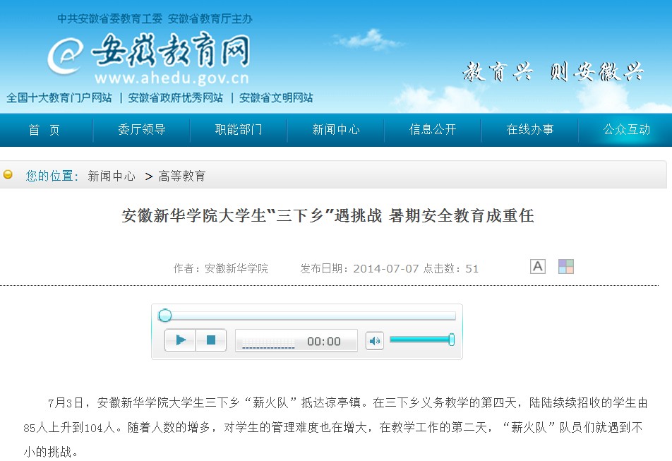Open the color theme grid icon
672x461 pixels.
565,266
